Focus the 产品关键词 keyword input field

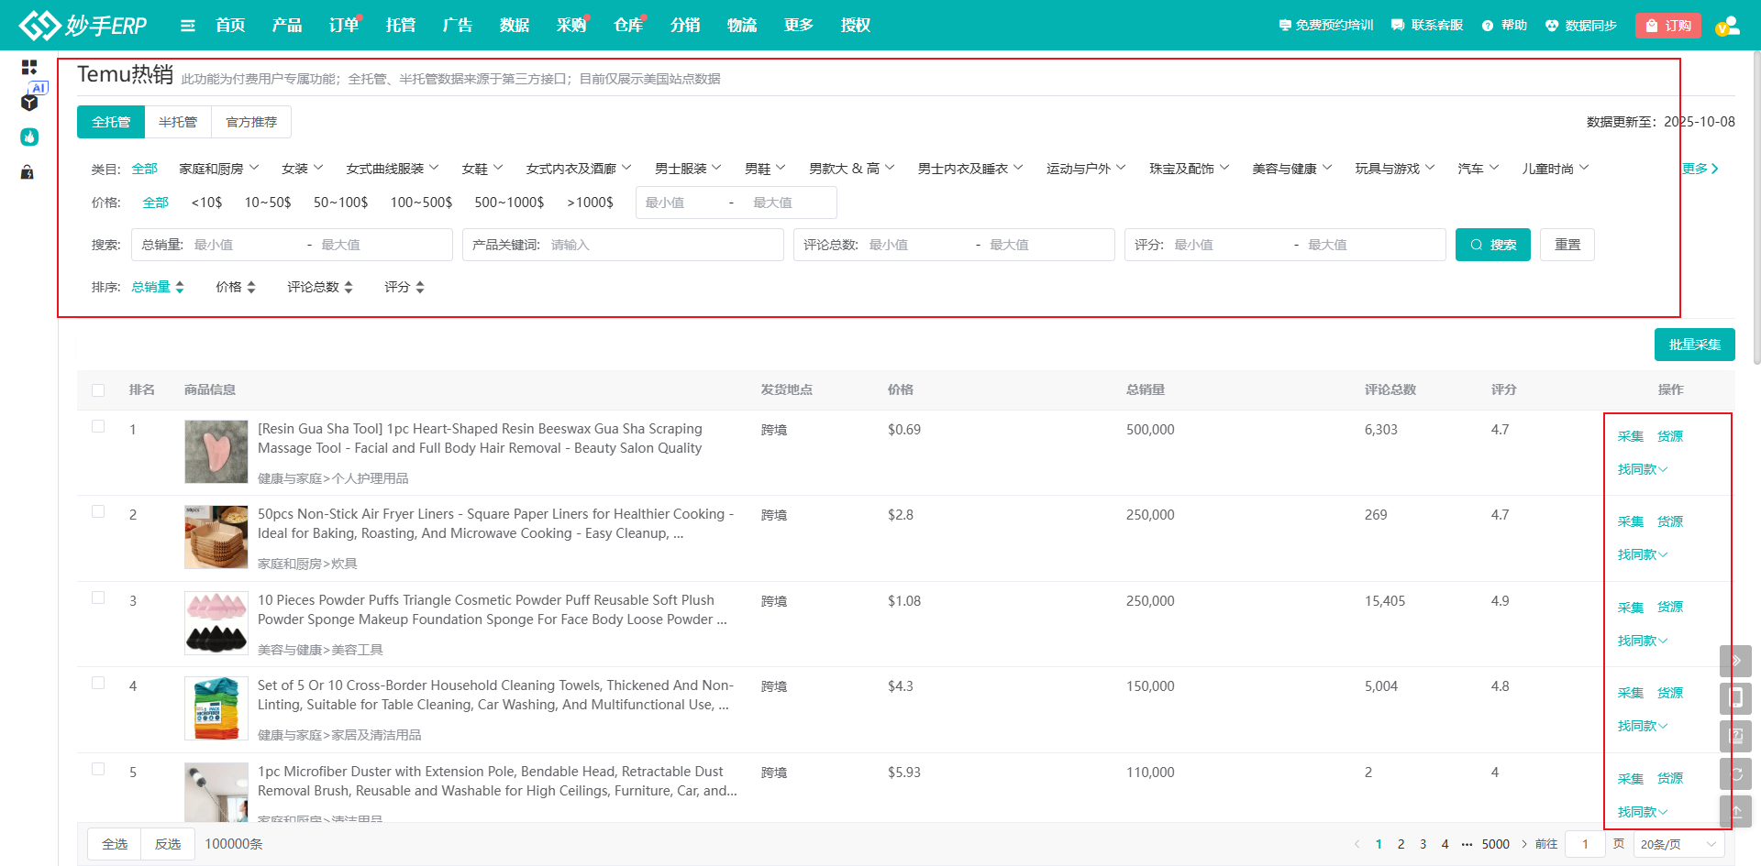(660, 245)
